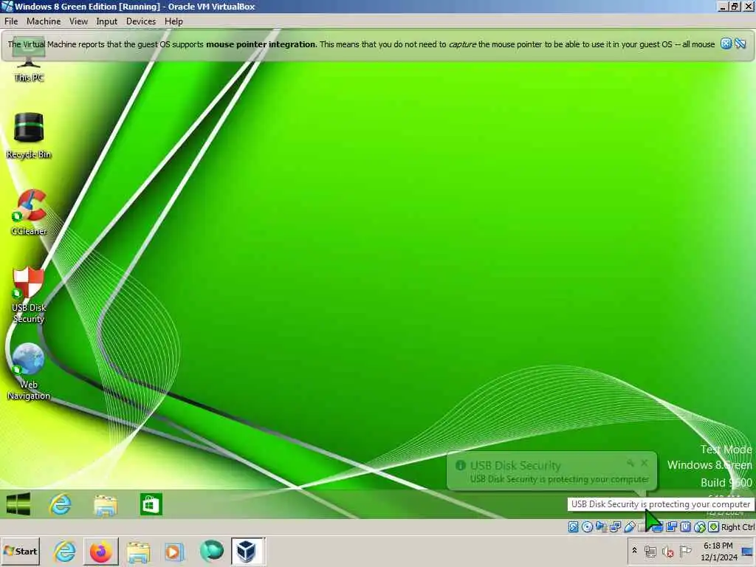
Task: Click the wrench icon on USB Disk Security balloon
Action: click(630, 463)
